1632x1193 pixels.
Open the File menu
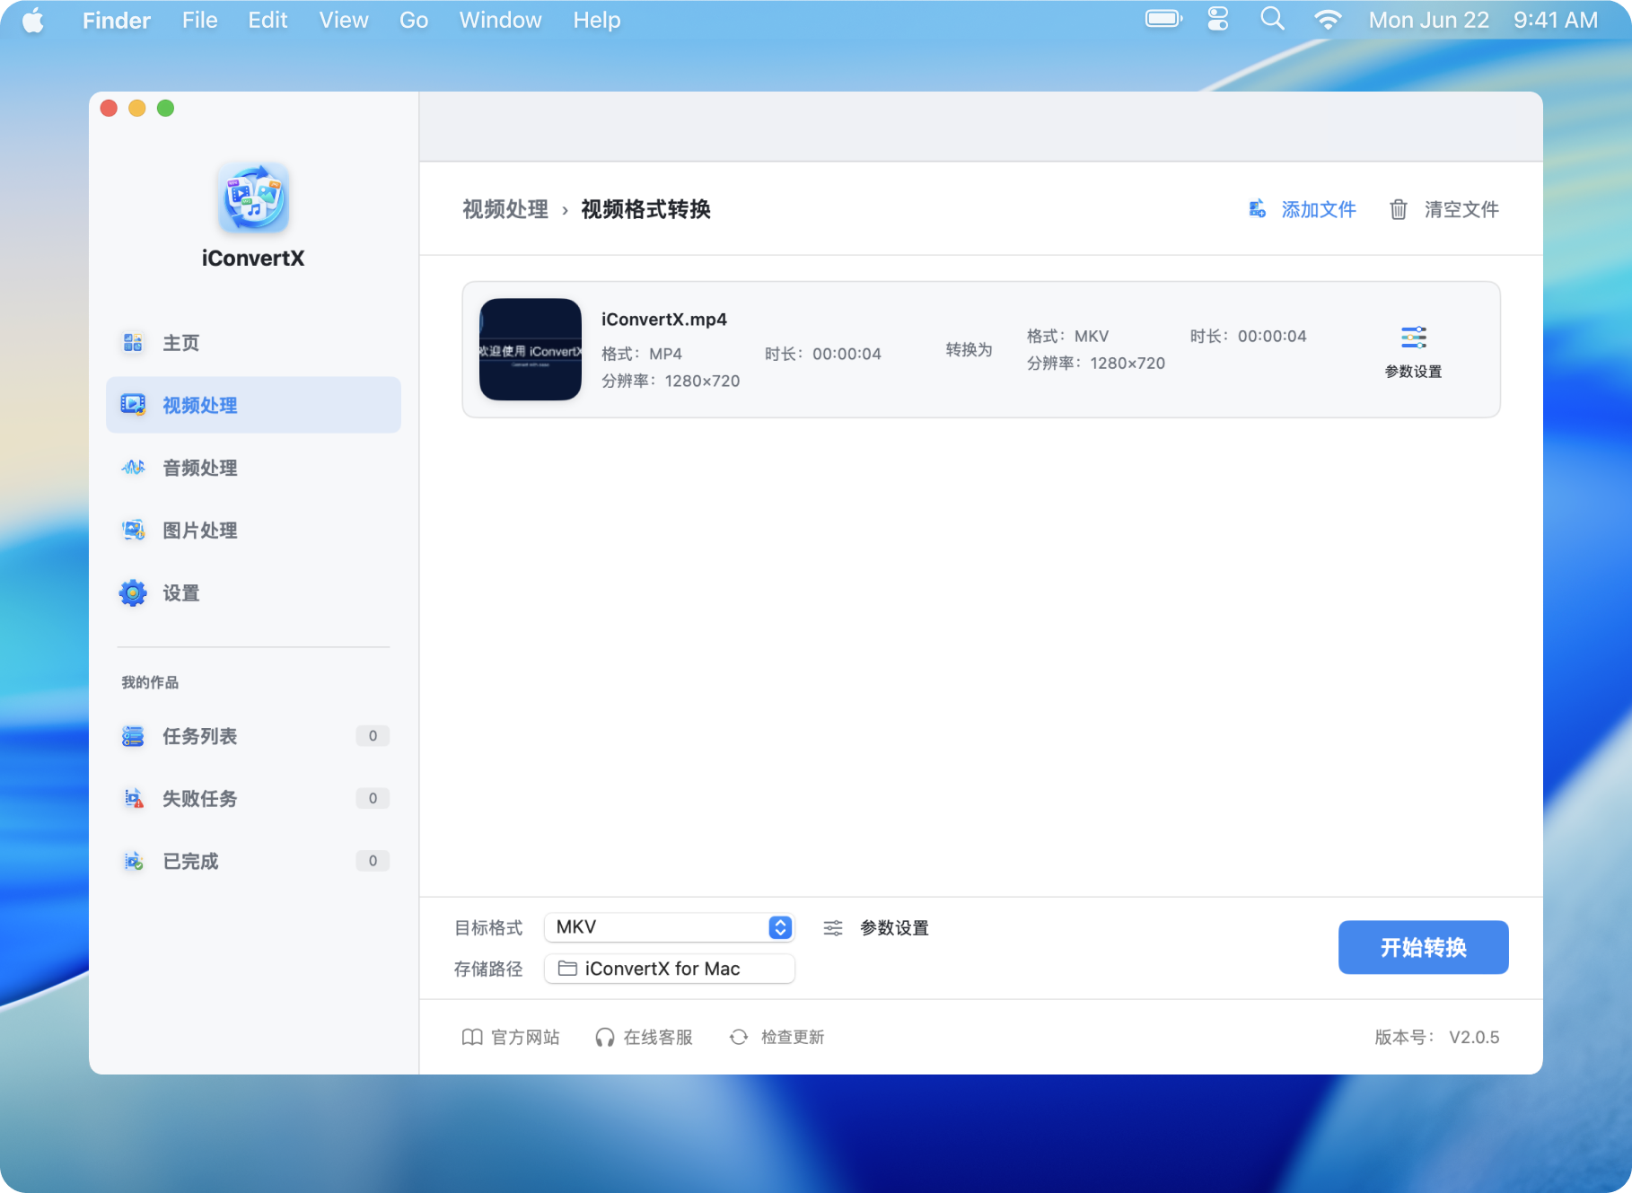pos(199,20)
